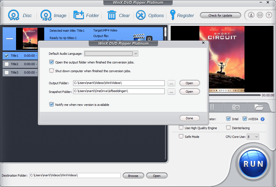
Task: Open the help question mark icon
Action: click(269, 15)
